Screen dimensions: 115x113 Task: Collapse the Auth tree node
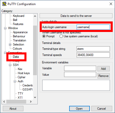pyautogui.click(x=15, y=81)
